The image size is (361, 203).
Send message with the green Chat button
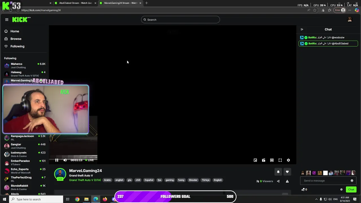(351, 189)
